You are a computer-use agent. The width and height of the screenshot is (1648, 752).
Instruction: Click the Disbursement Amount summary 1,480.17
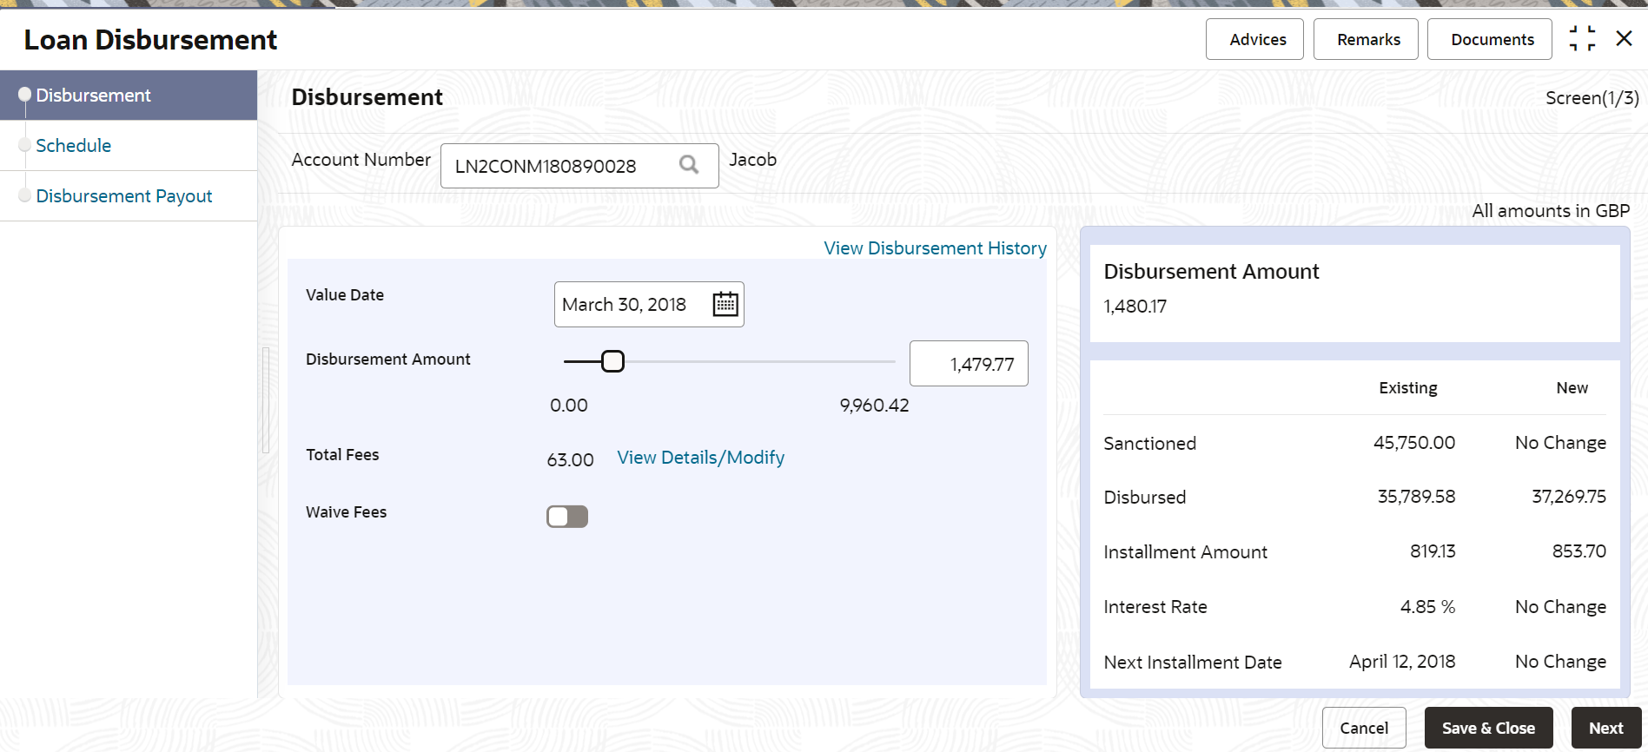[1135, 307]
